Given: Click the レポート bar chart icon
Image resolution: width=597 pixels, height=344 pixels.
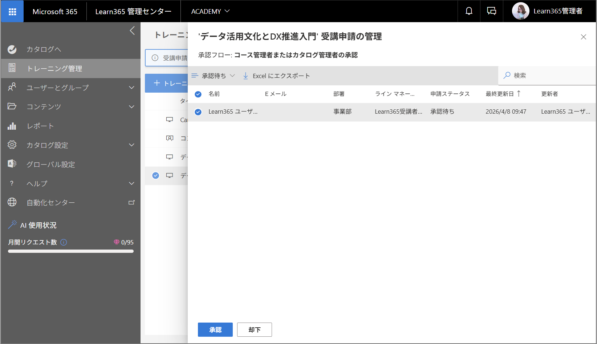Looking at the screenshot, I should (12, 126).
